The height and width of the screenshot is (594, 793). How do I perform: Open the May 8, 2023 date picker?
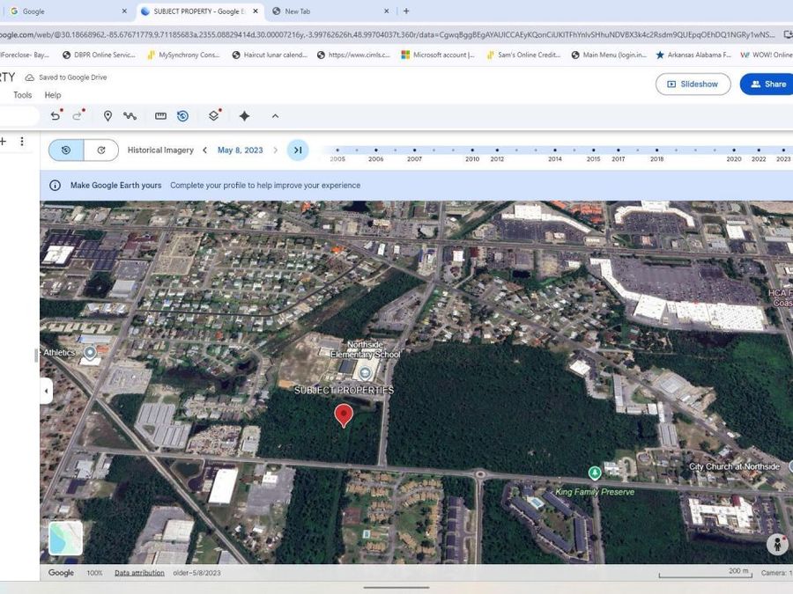[241, 150]
